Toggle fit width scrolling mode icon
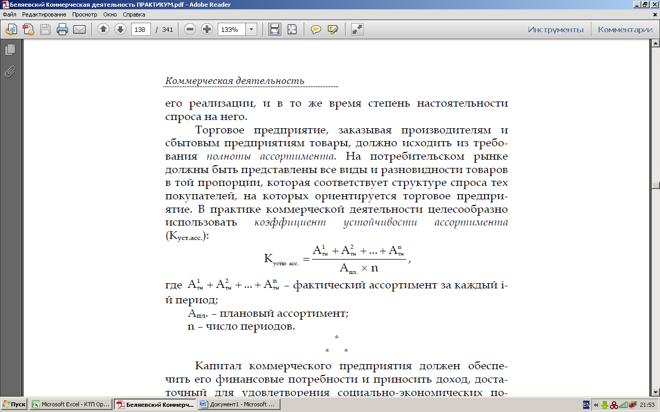Screen dimensions: 660x412 [x=275, y=29]
